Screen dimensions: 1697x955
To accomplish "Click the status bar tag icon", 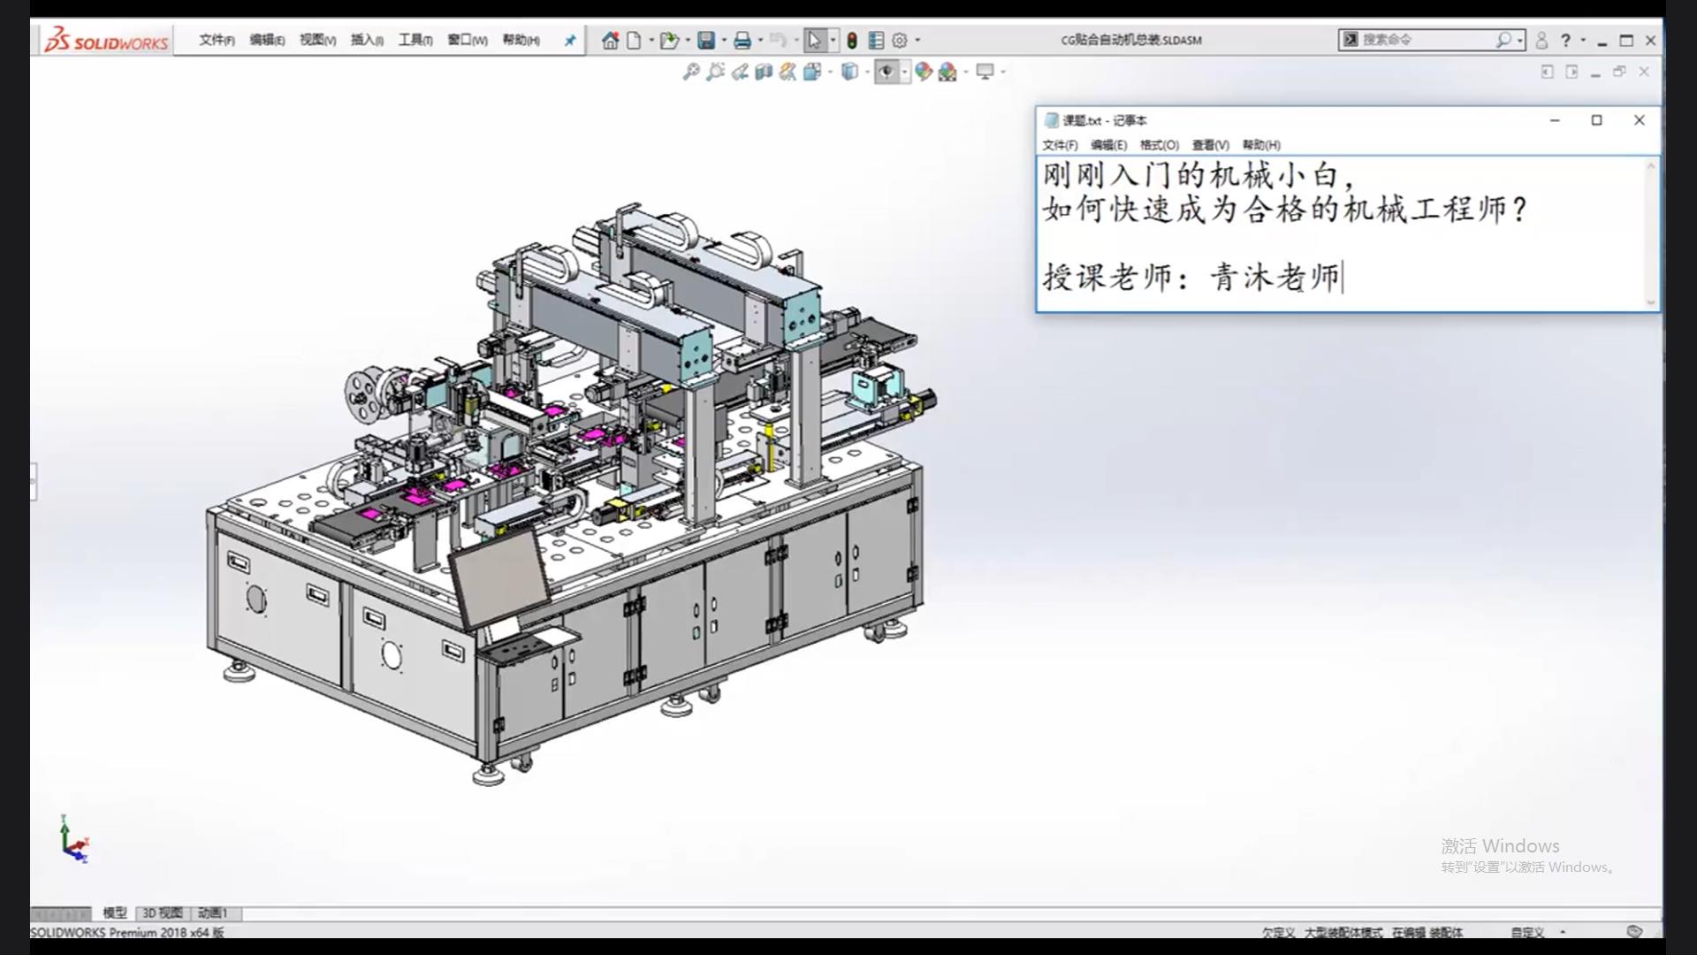I will pos(1634,931).
